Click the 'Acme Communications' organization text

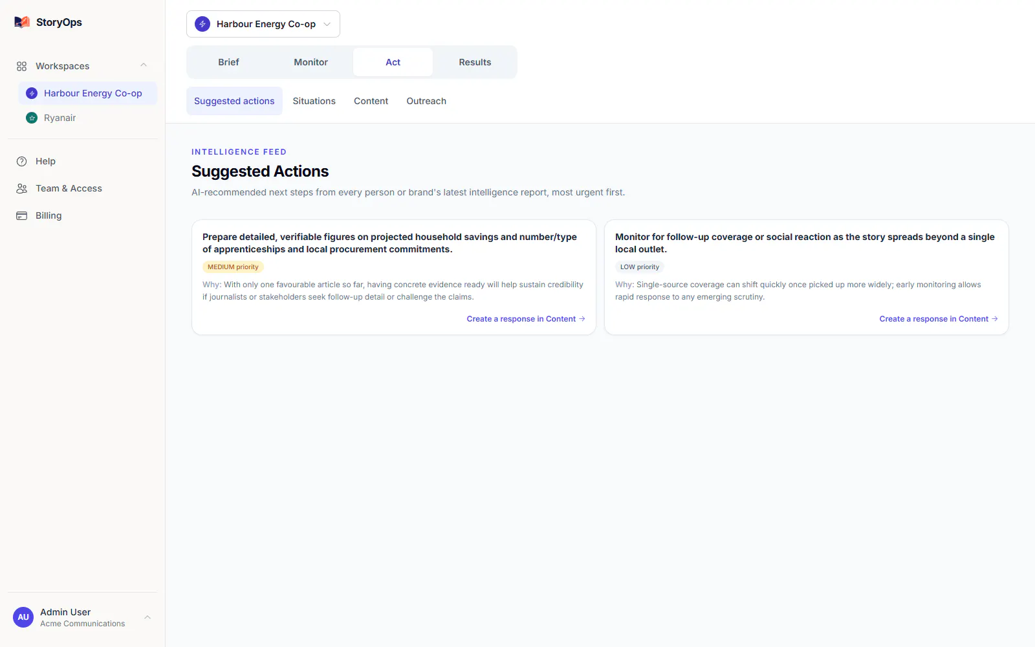click(x=82, y=624)
